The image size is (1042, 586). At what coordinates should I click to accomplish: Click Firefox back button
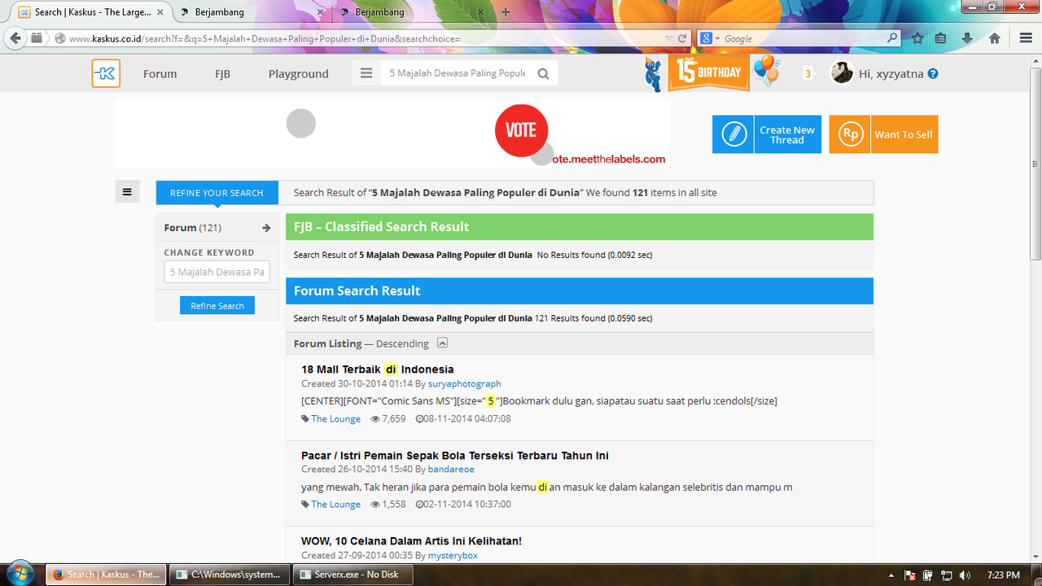pos(15,38)
